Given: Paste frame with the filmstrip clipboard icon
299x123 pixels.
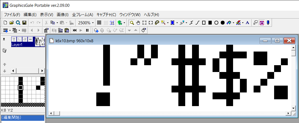Looking at the screenshot, I should 66,30.
